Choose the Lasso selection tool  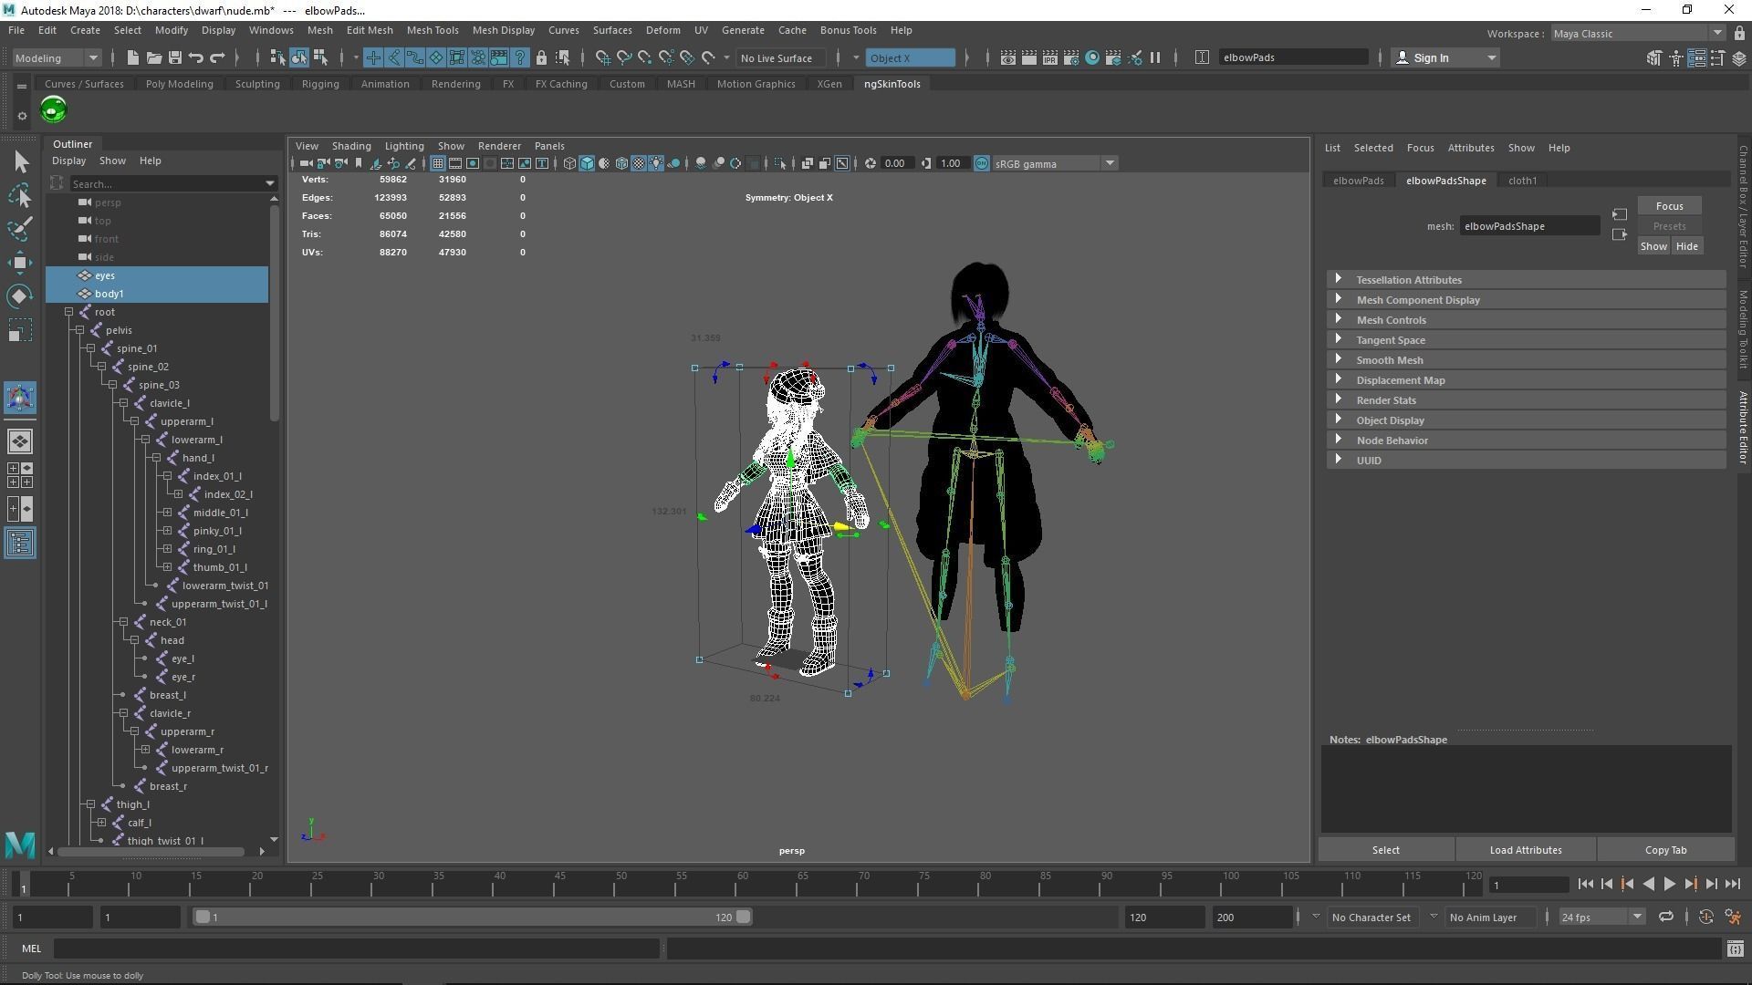click(20, 196)
